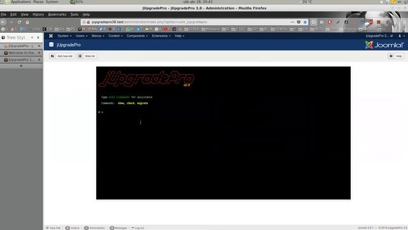
Task: Toggle the Firefox sidebar icon
Action: [x=314, y=22]
